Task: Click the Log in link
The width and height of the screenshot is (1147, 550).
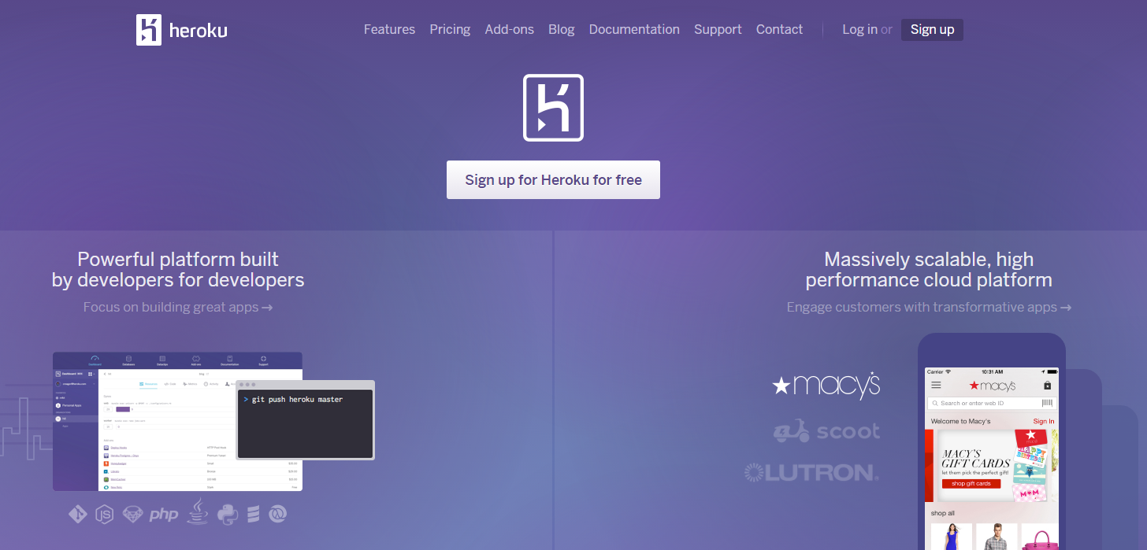Action: click(859, 29)
